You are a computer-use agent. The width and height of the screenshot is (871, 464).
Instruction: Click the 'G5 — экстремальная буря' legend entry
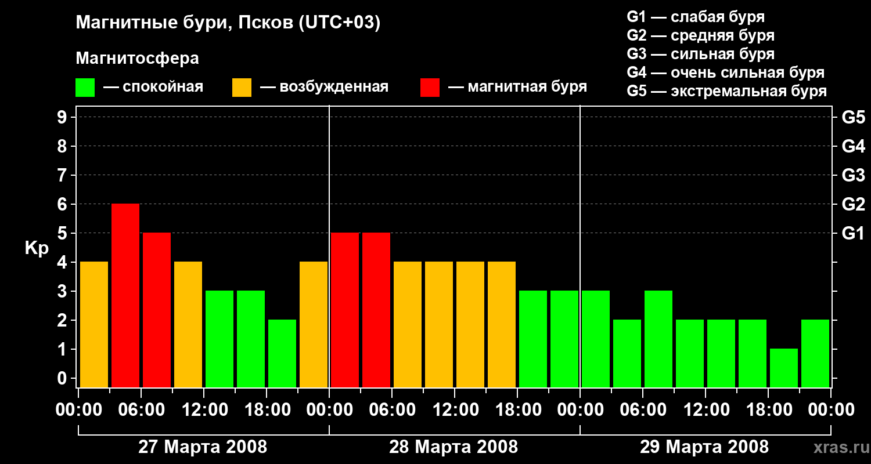(x=726, y=91)
